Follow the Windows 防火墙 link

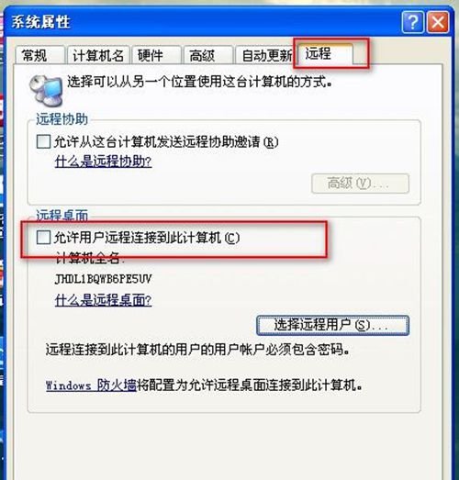pos(91,385)
